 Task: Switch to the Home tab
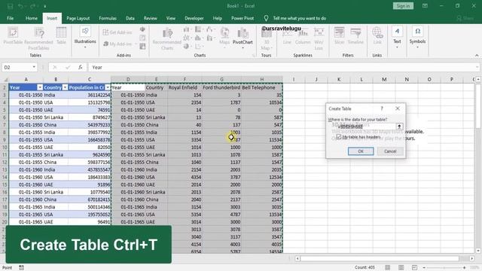click(32, 18)
